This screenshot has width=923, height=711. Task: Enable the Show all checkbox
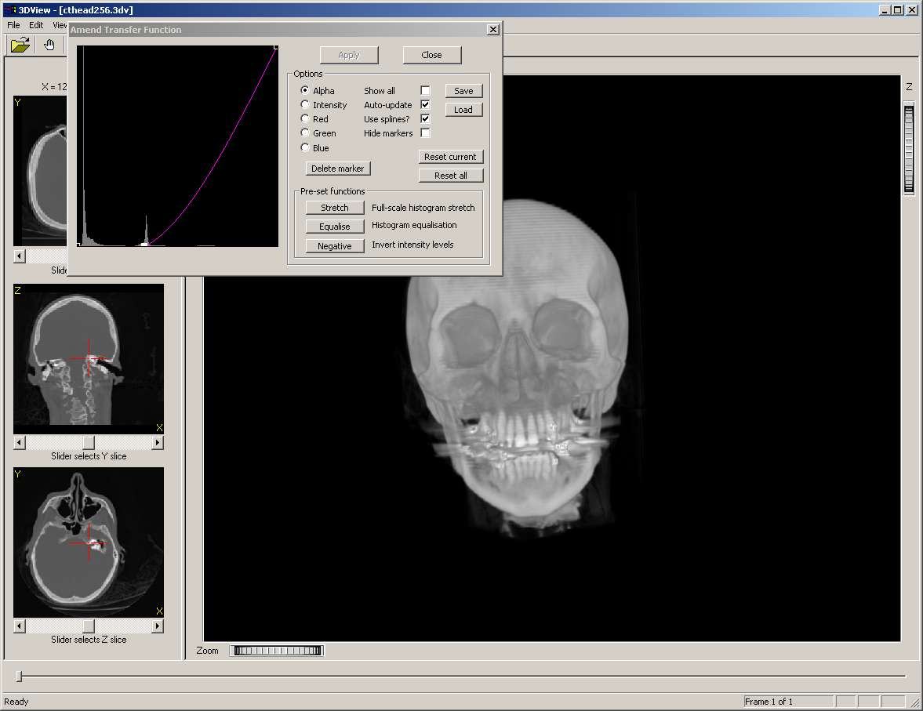[x=425, y=91]
